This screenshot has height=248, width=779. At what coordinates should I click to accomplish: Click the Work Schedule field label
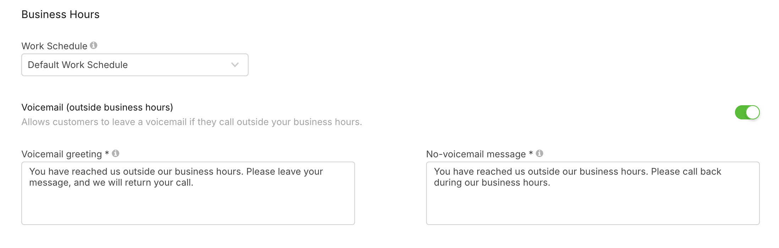[54, 46]
